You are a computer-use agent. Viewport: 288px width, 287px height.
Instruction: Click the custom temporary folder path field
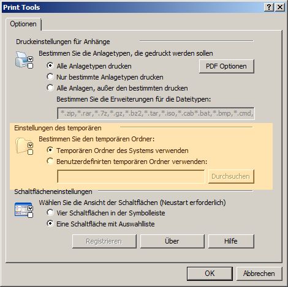[x=131, y=176]
